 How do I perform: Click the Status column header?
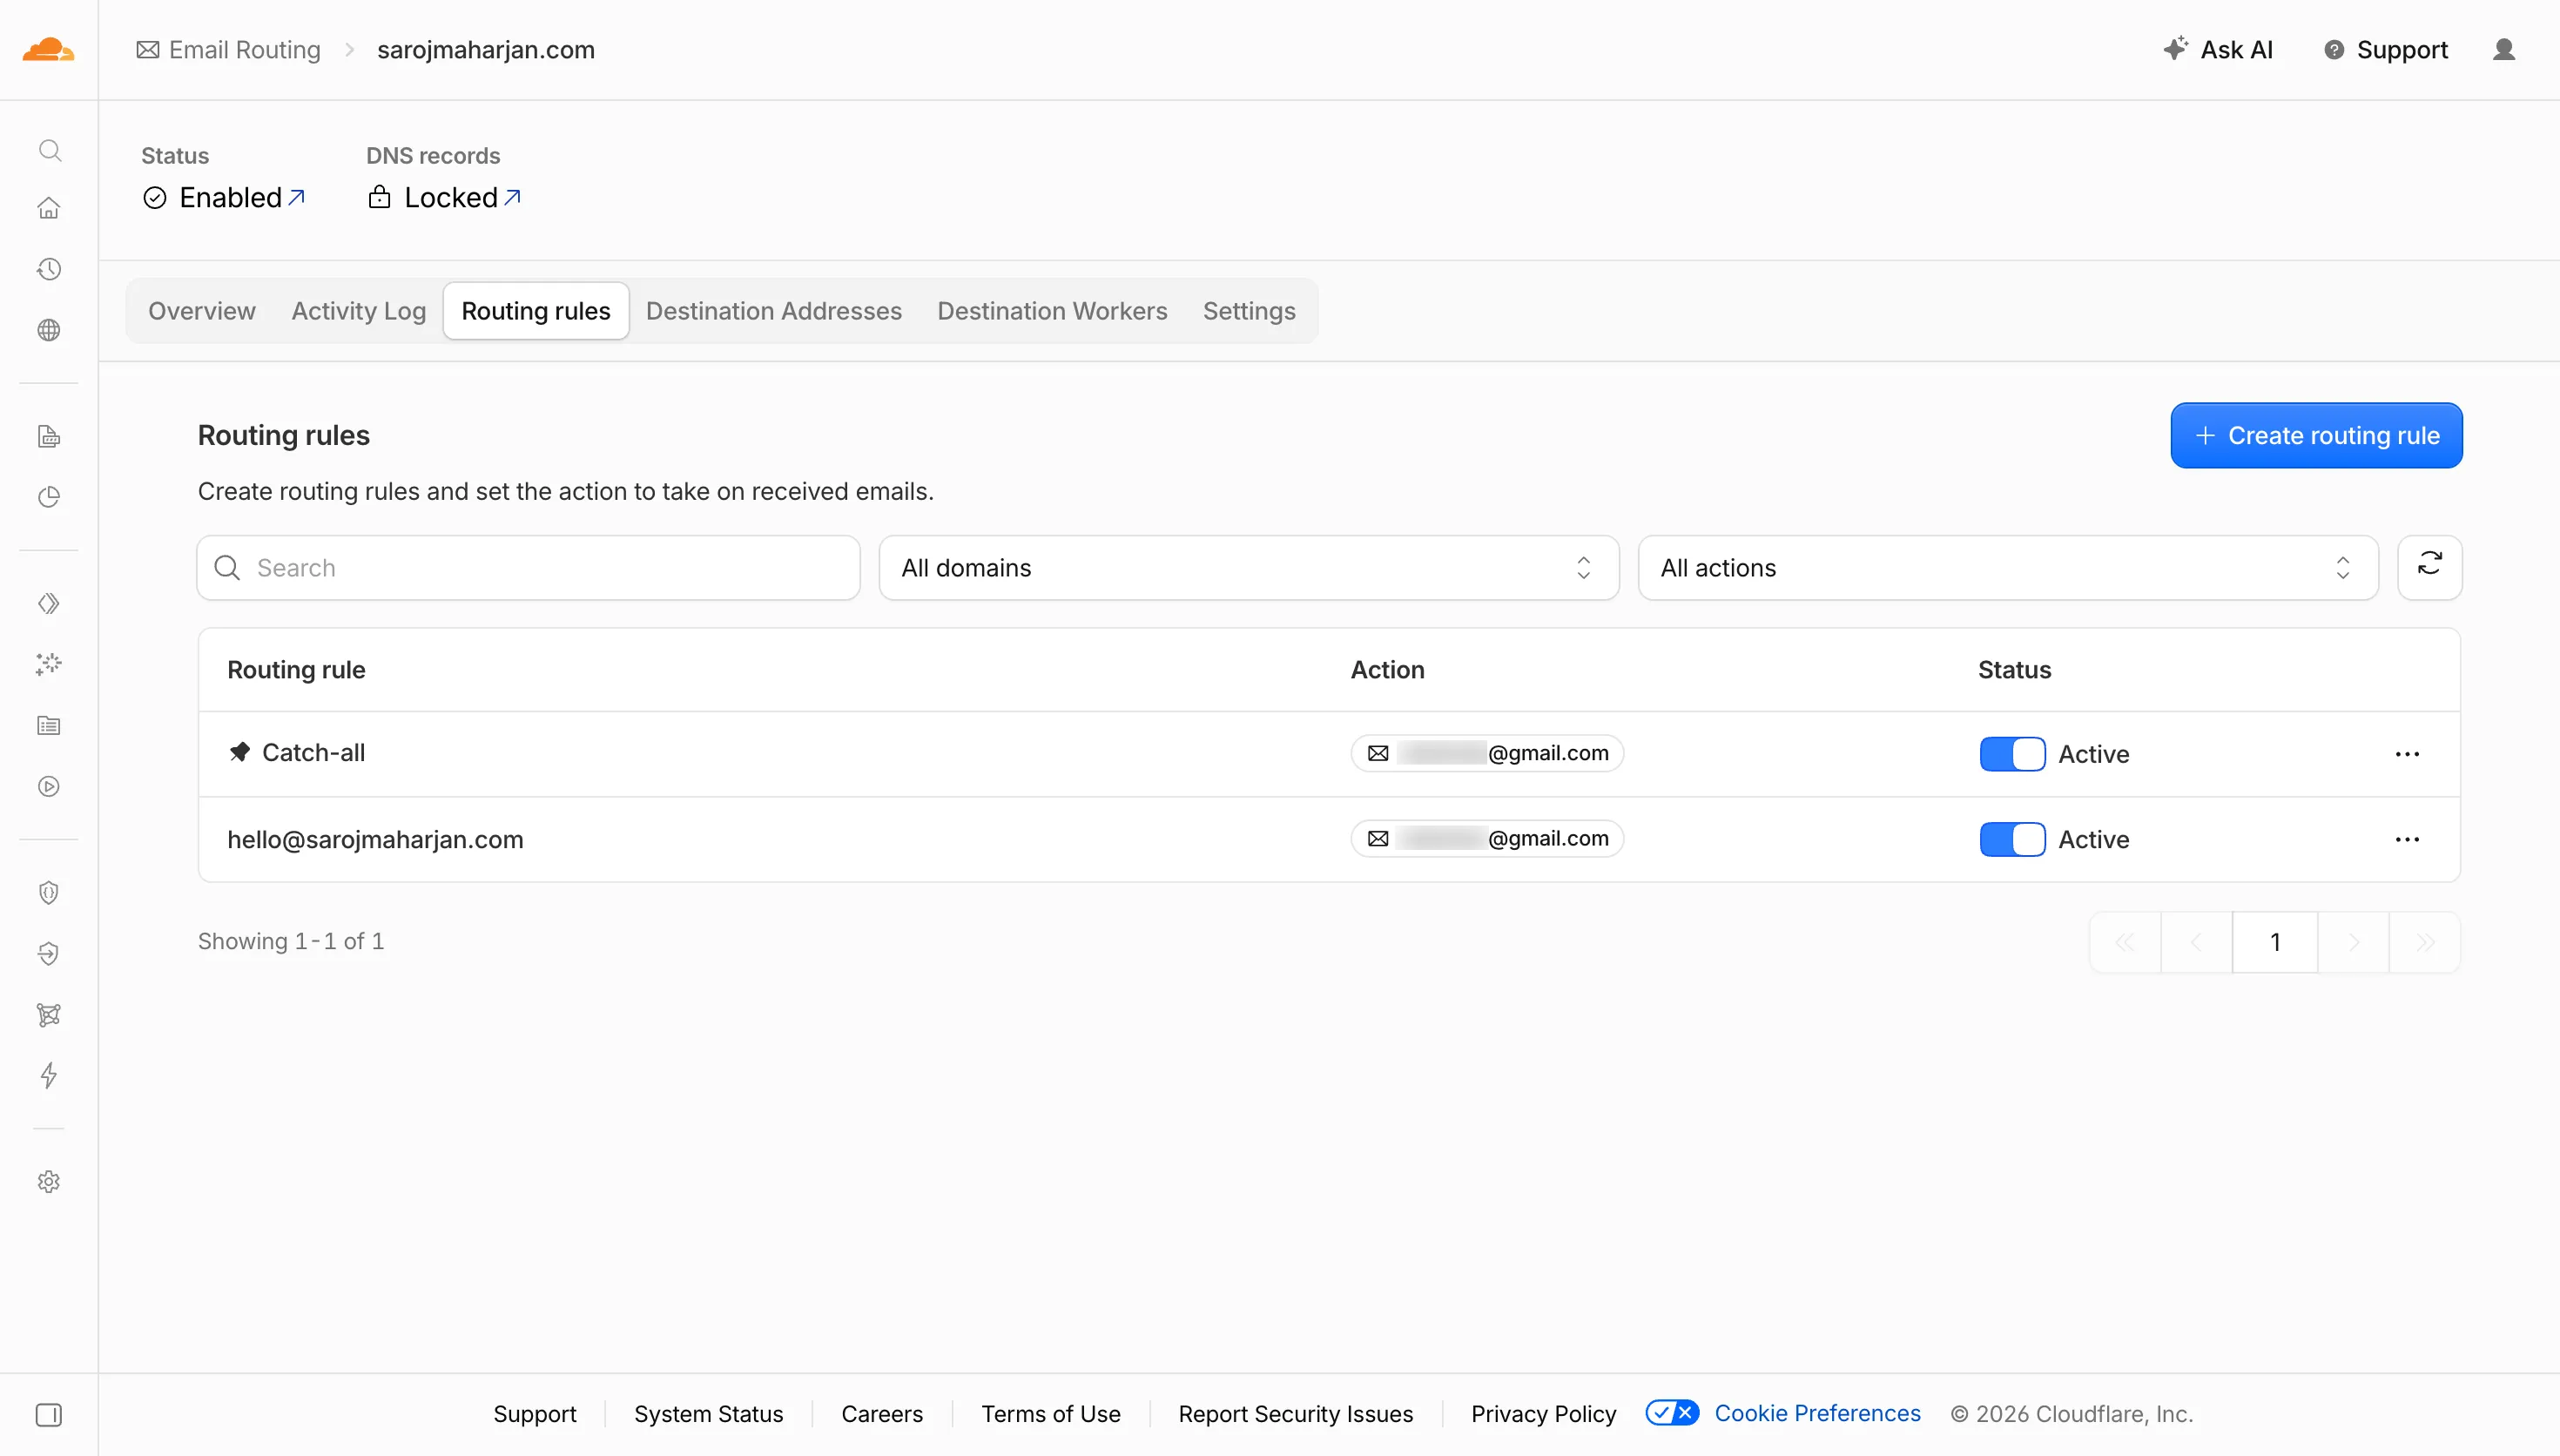tap(2014, 670)
